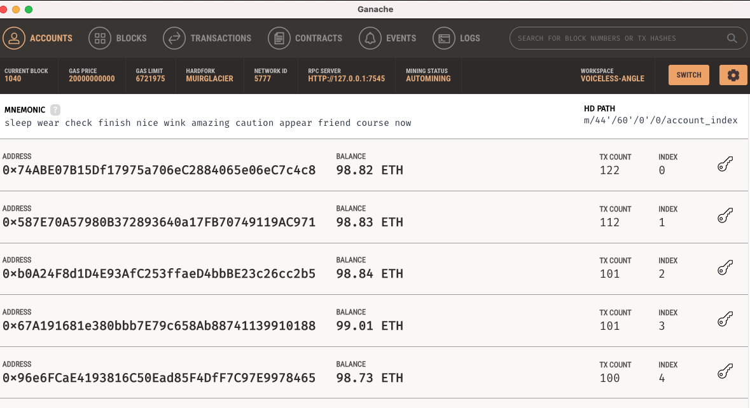Click the 99.01 ETH balance
This screenshot has height=408, width=750.
coord(370,326)
